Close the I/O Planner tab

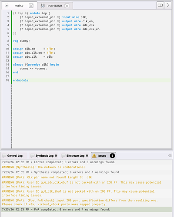click(x=67, y=6)
